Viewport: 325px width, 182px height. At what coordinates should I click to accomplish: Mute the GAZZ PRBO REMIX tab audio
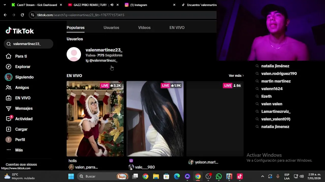(x=112, y=5)
